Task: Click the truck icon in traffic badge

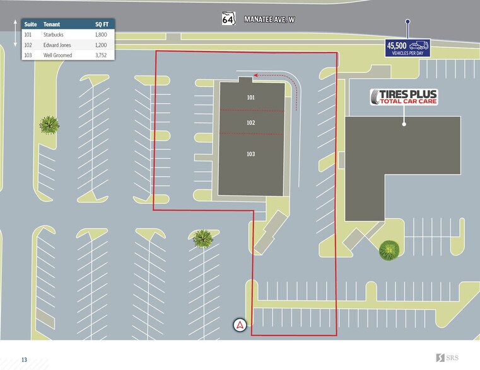Action: [x=419, y=46]
